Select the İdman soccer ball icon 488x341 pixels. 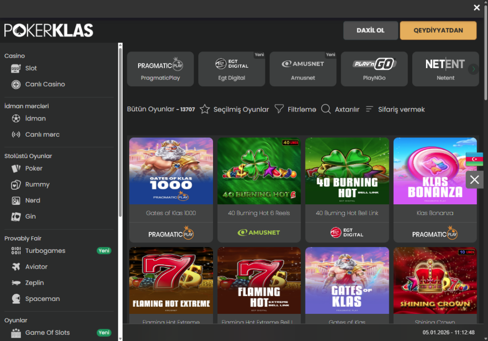coord(16,119)
